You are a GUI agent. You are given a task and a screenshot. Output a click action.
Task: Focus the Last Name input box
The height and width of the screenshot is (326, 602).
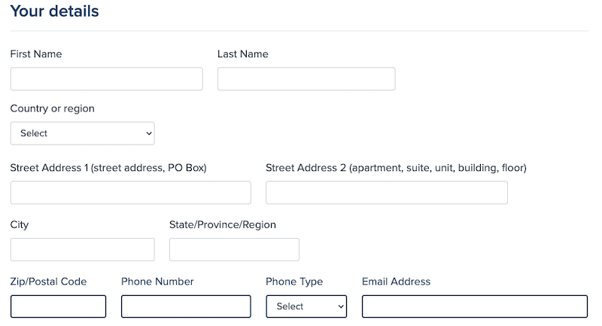coord(306,79)
